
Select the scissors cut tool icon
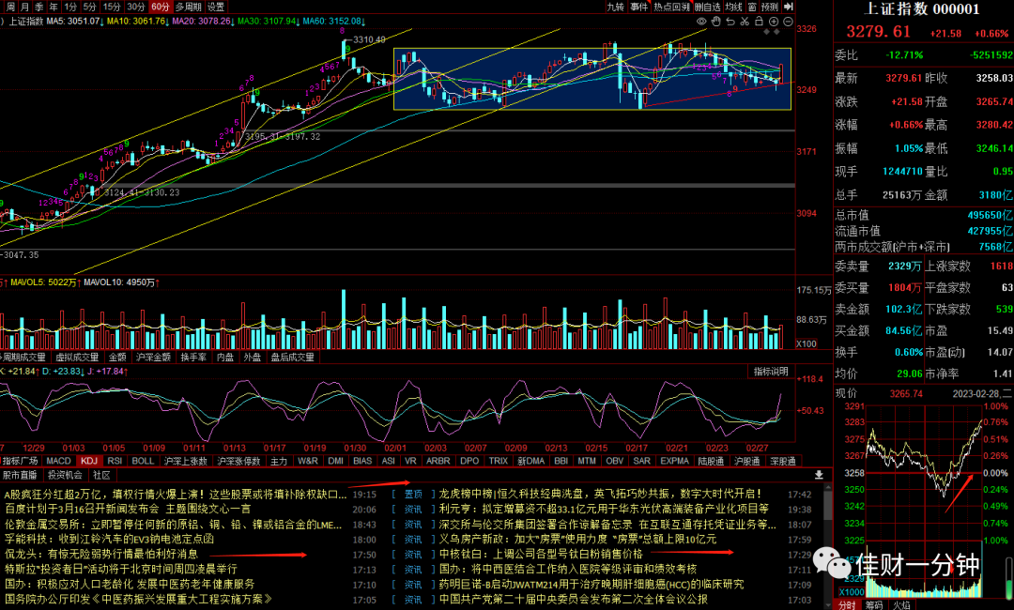pos(745,22)
